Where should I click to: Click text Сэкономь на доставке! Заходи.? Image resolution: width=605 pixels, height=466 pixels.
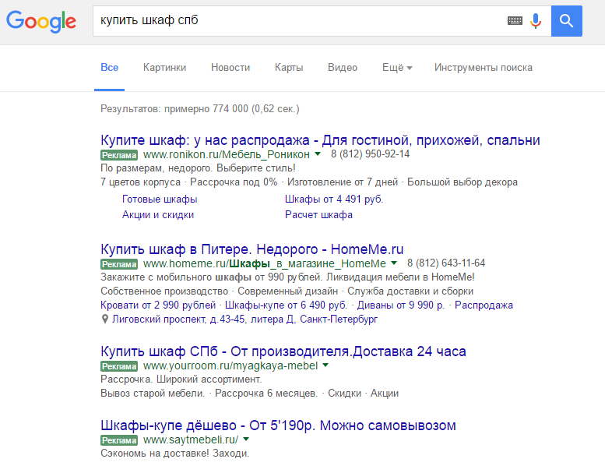(174, 454)
